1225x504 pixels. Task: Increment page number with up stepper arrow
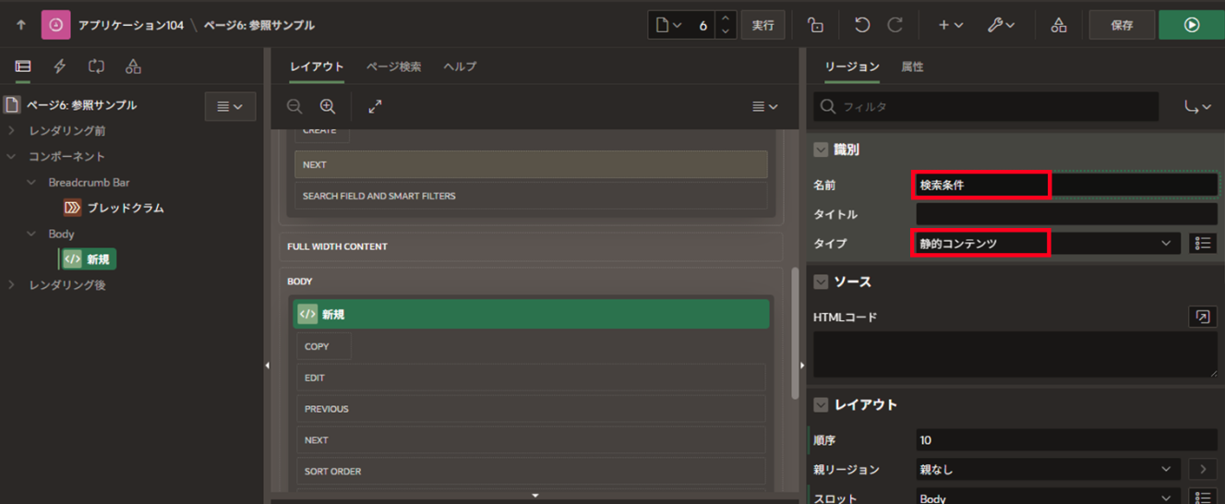[x=726, y=18]
